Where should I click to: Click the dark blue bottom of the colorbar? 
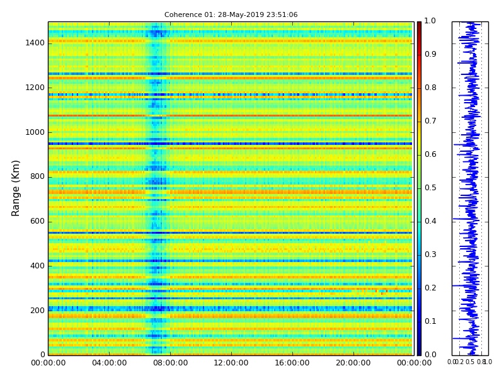point(419,349)
